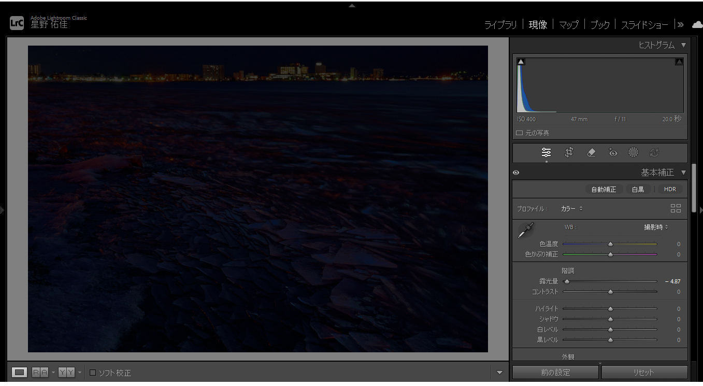Select the Red Eye correction tool

pyautogui.click(x=613, y=152)
